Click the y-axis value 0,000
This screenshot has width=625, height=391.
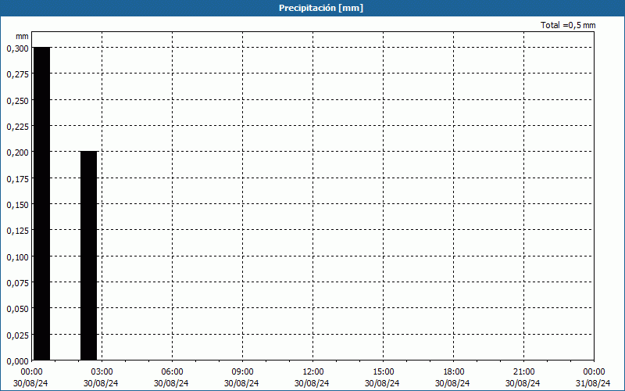pos(17,361)
